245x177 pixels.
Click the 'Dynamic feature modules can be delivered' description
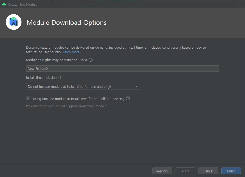[x=116, y=50]
